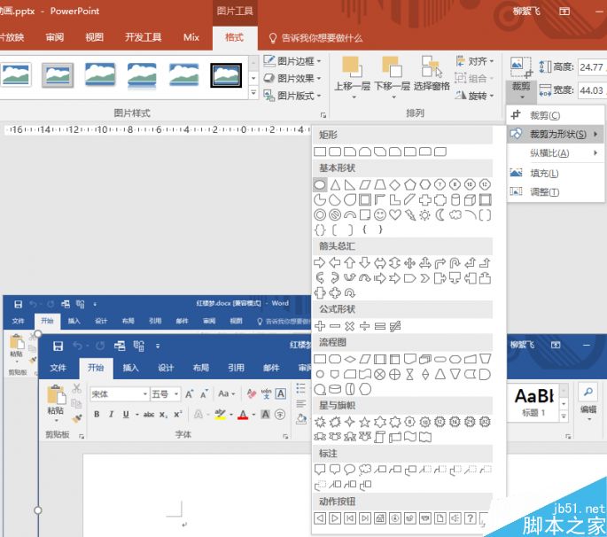The image size is (607, 537).
Task: Pick the help action button shape
Action: click(x=471, y=518)
